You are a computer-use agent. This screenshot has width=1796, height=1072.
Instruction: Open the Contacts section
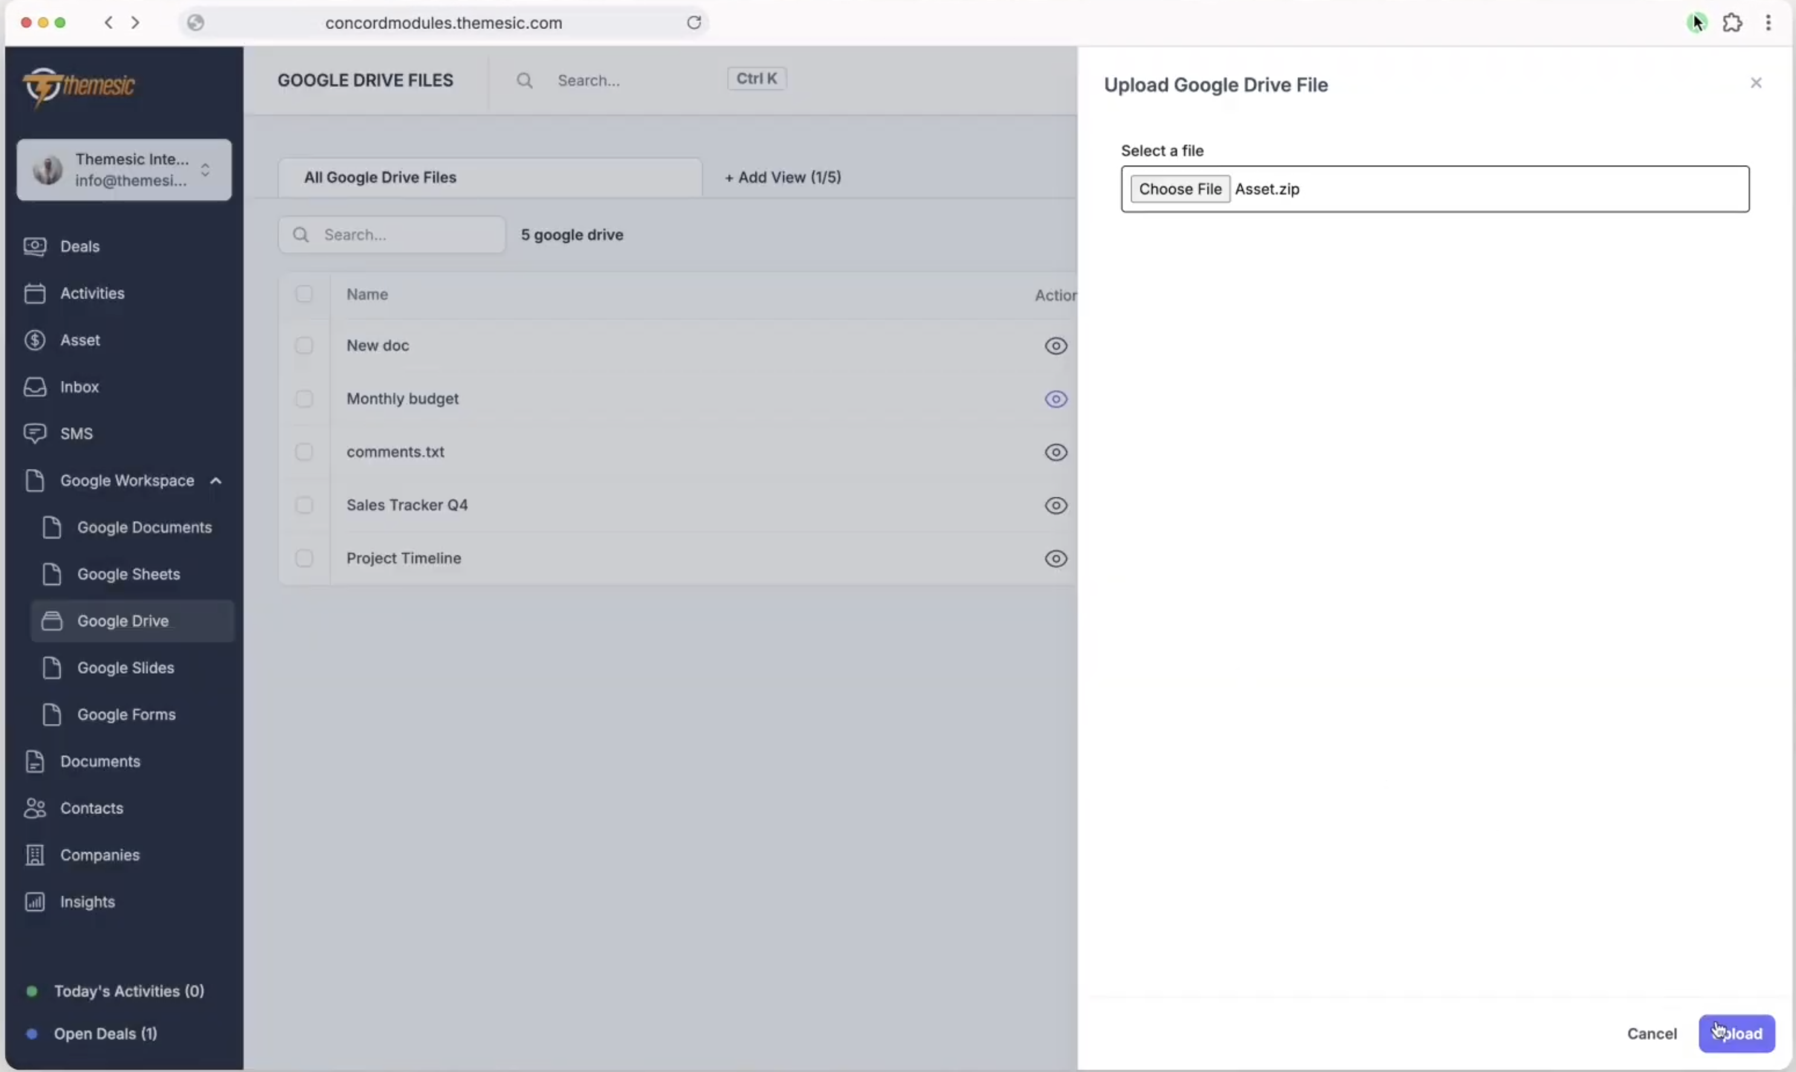(92, 807)
